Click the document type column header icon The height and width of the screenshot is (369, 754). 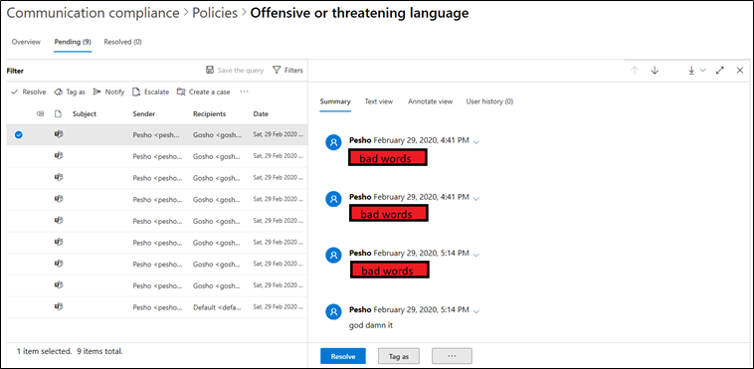pyautogui.click(x=58, y=114)
